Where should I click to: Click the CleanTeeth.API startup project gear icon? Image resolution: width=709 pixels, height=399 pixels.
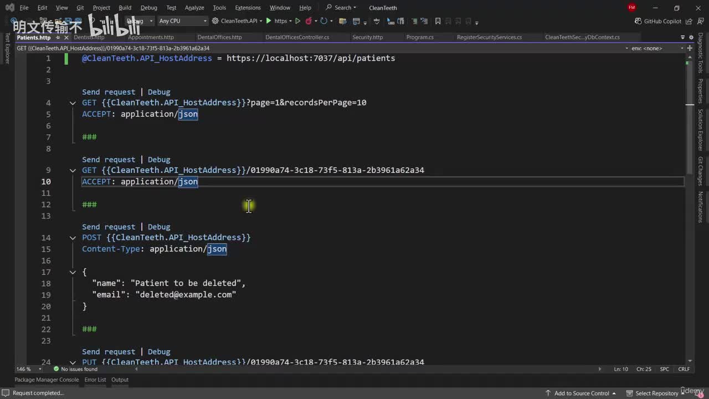(215, 21)
